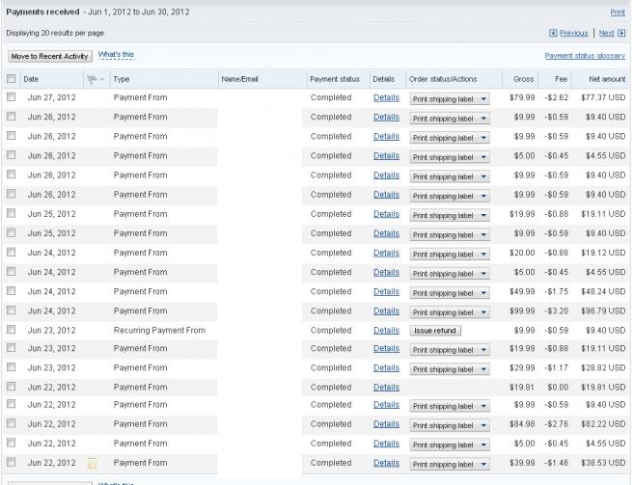Open Details for the Jun 24 $49.99 payment
The width and height of the screenshot is (634, 485).
pos(386,292)
